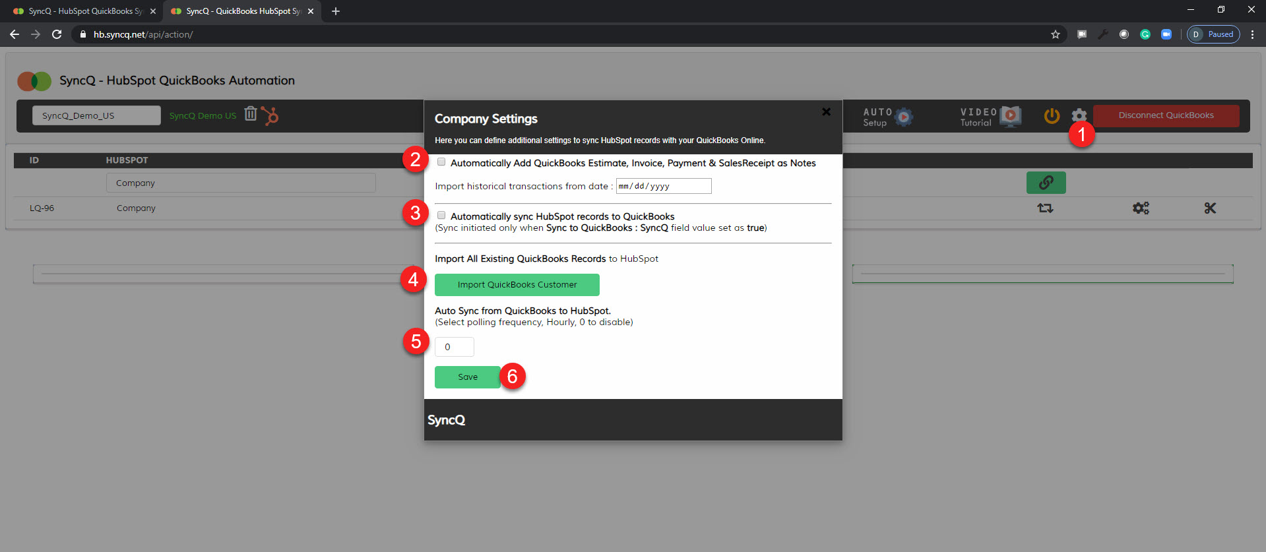This screenshot has height=552, width=1266.
Task: Click the orange power icon
Action: (x=1052, y=115)
